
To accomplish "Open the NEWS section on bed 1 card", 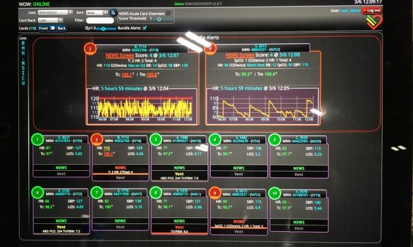I will [61, 168].
